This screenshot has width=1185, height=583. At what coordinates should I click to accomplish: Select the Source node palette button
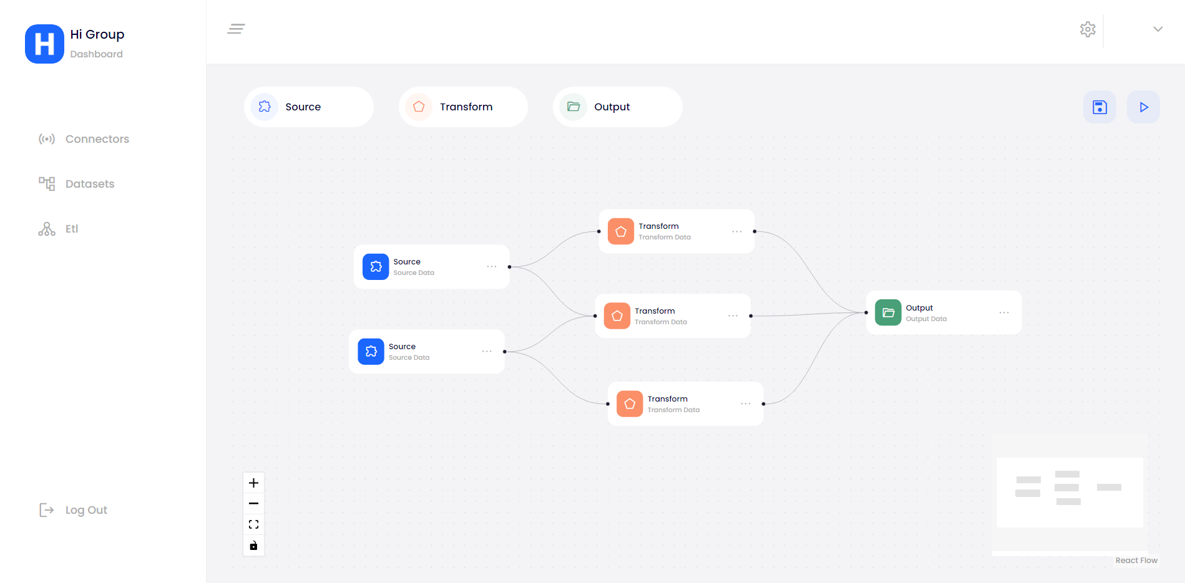309,107
